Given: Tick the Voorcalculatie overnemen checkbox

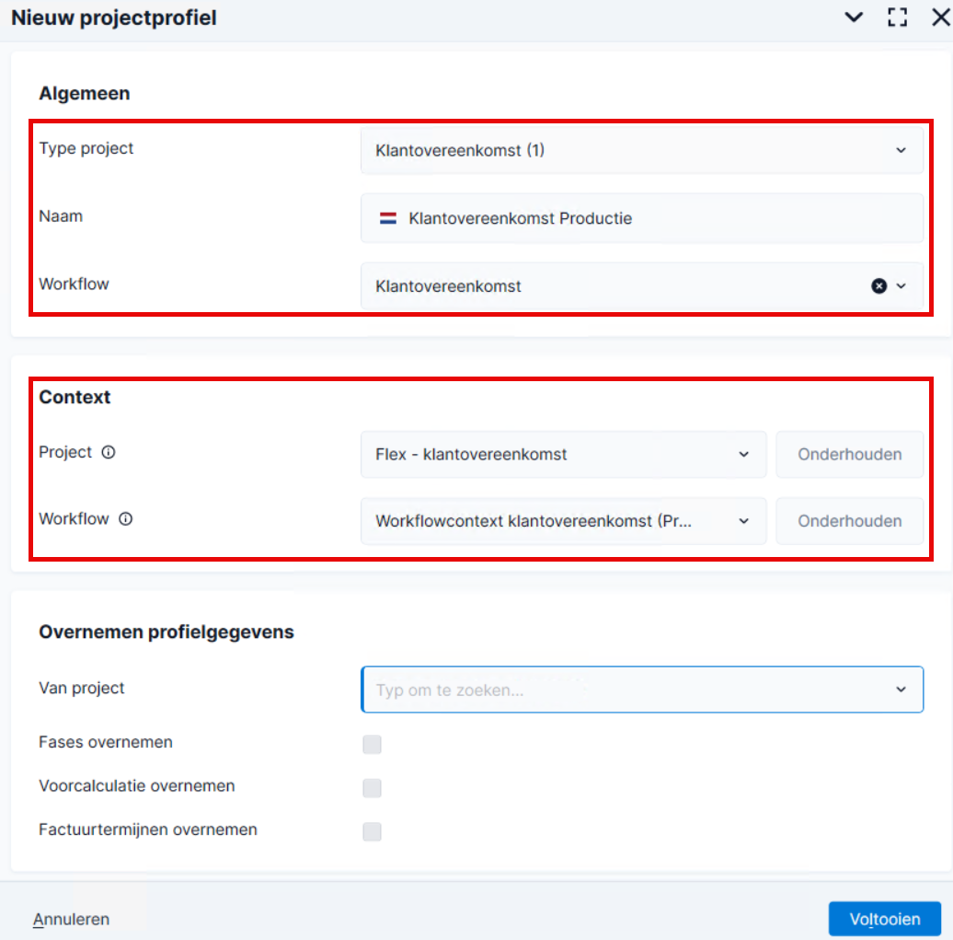Looking at the screenshot, I should [x=372, y=788].
